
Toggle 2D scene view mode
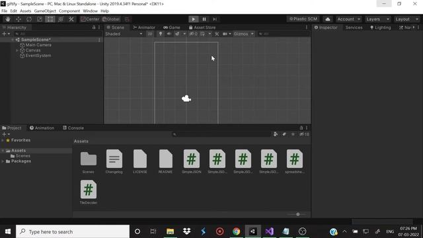(150, 34)
